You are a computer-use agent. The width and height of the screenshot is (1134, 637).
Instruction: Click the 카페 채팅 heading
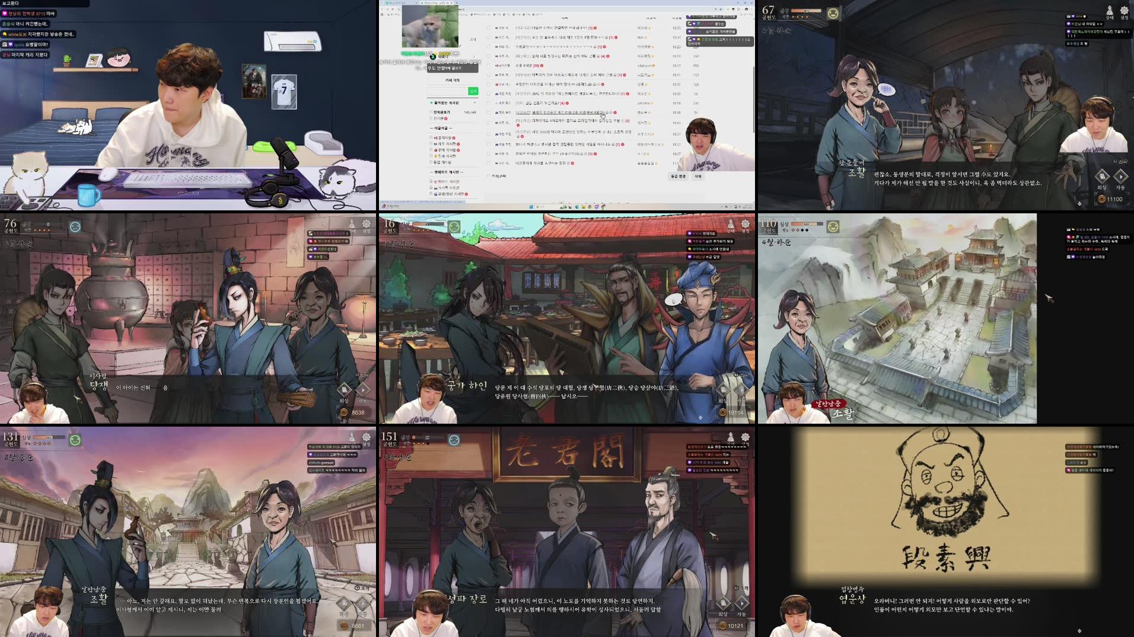point(453,80)
